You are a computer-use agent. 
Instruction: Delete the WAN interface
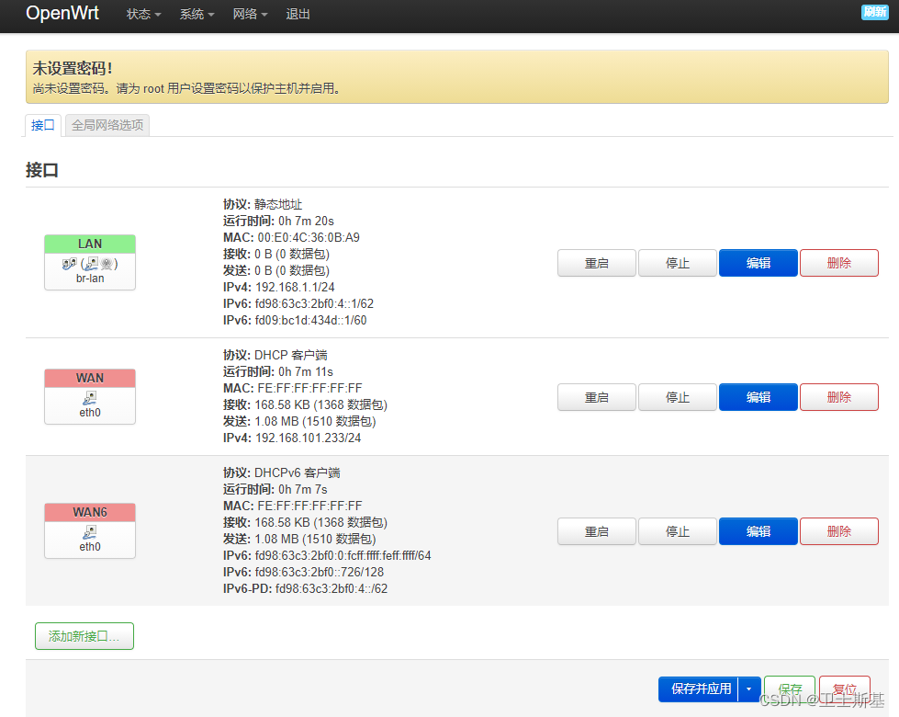click(x=838, y=397)
